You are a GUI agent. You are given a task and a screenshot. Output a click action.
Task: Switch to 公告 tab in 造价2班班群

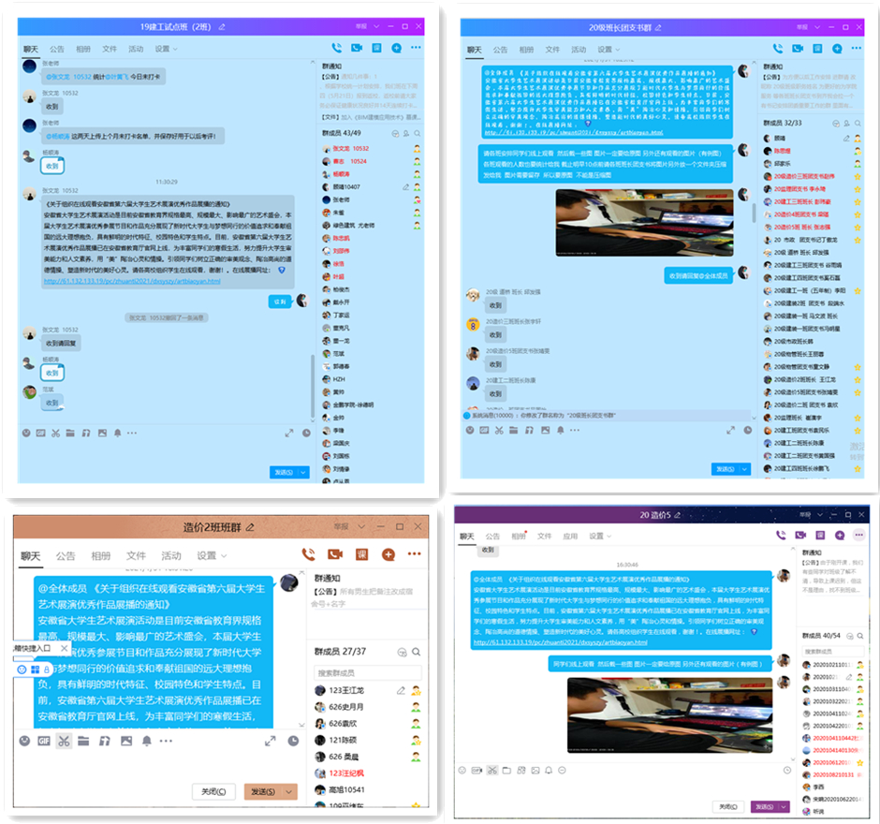(66, 555)
